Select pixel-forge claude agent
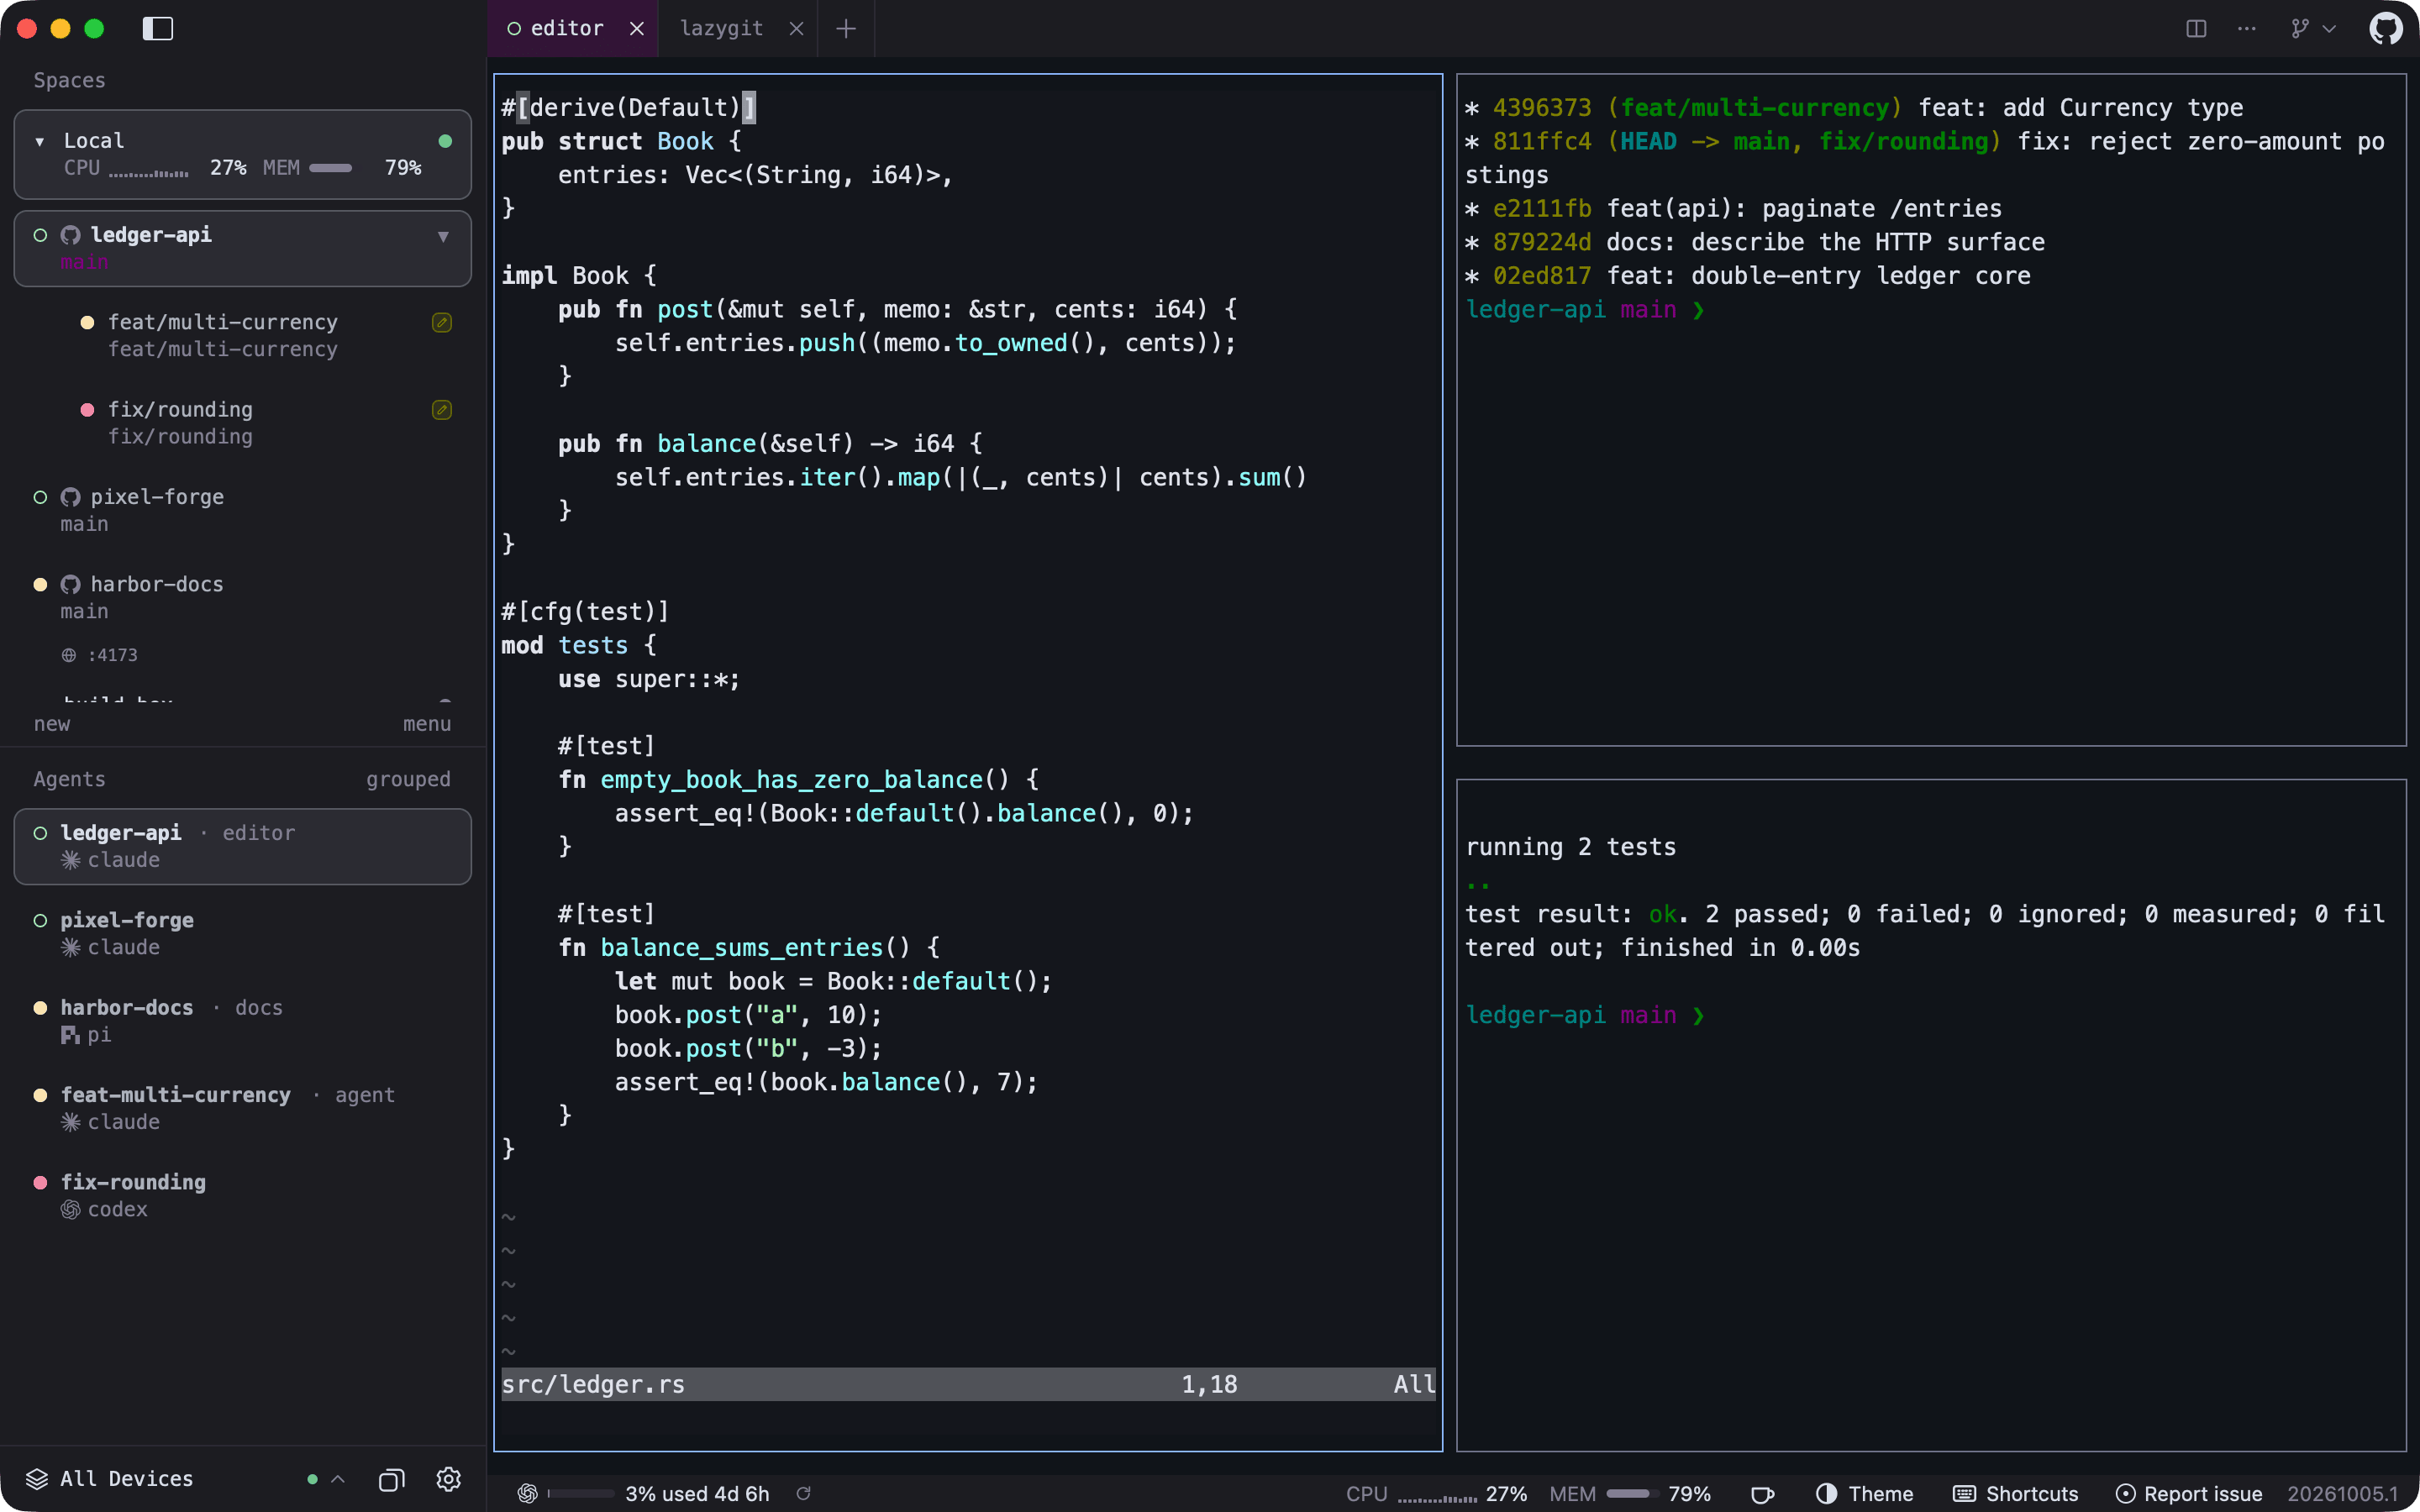The height and width of the screenshot is (1512, 2420). (243, 933)
